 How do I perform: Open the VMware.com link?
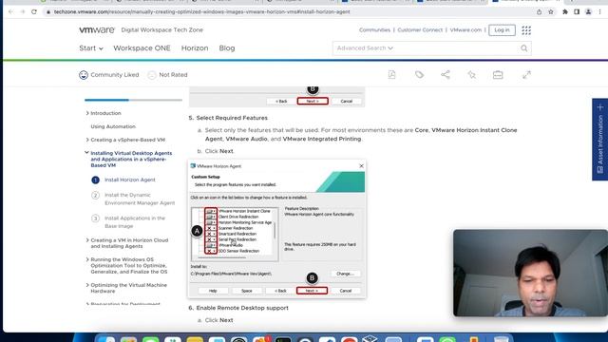(x=465, y=29)
